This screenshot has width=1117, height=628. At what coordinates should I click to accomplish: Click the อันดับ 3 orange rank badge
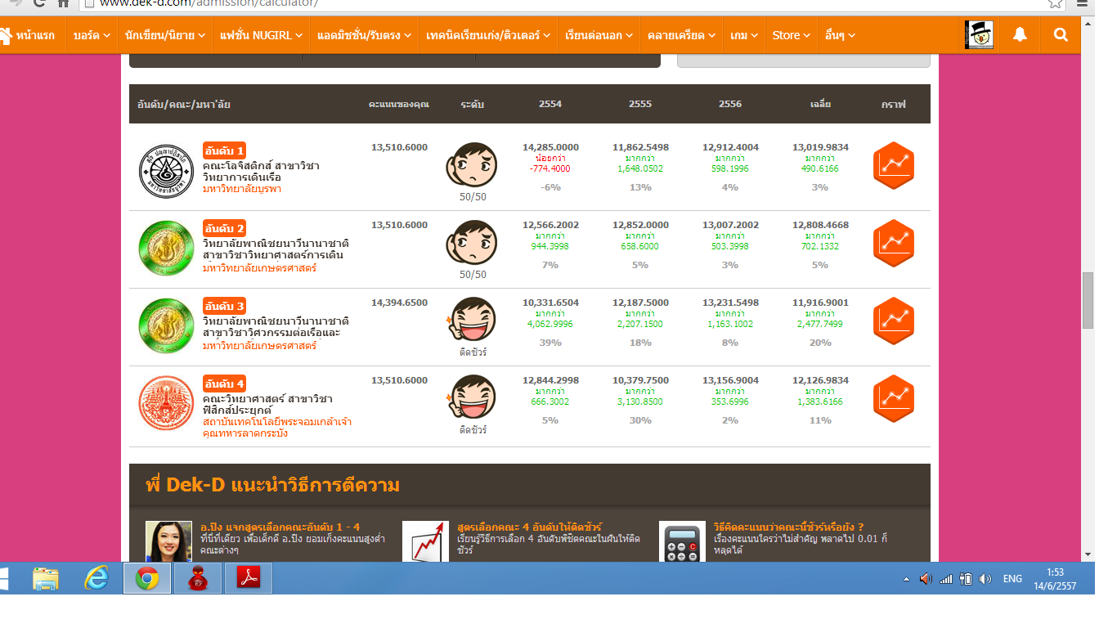click(x=224, y=306)
